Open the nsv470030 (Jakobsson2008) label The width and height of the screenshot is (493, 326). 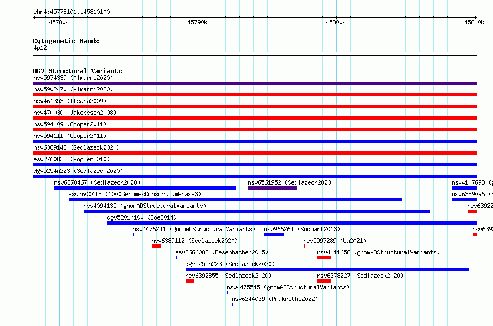coord(75,113)
